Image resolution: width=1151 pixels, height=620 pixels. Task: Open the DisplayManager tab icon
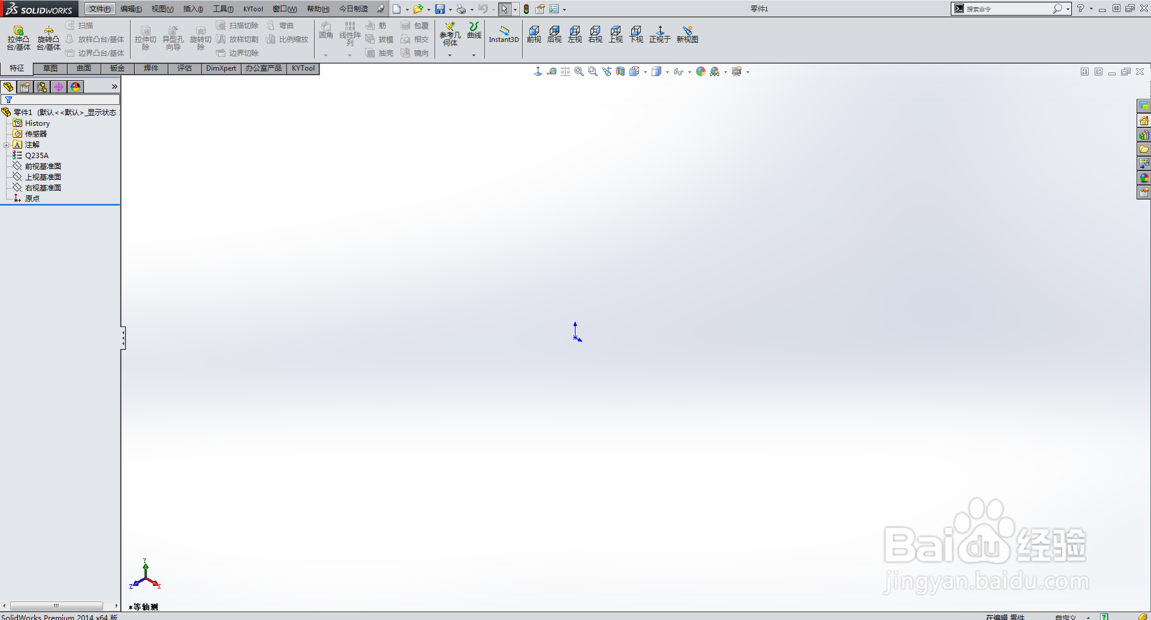point(76,87)
